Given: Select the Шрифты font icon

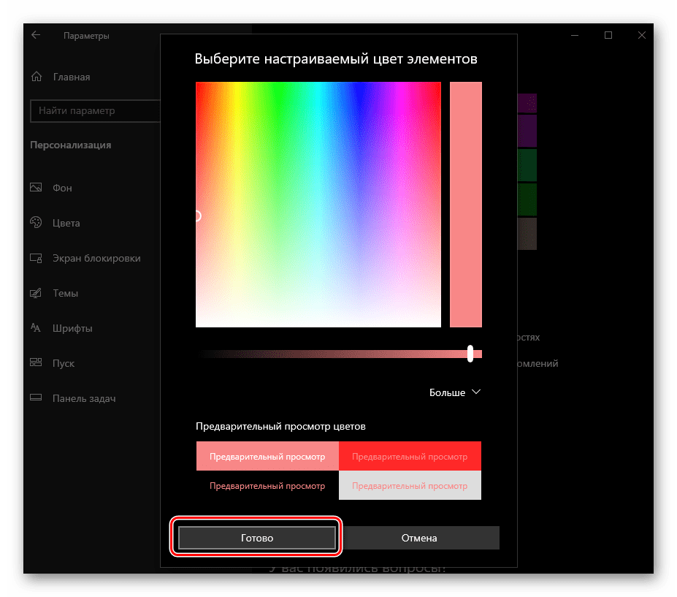Looking at the screenshot, I should (36, 328).
